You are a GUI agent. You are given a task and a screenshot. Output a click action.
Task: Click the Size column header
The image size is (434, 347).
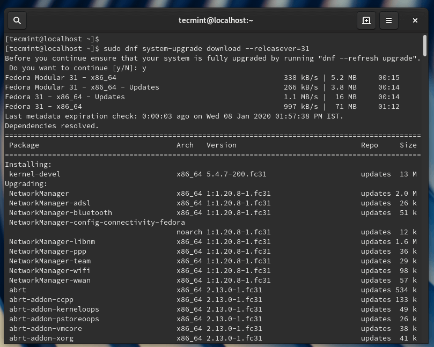pos(408,145)
